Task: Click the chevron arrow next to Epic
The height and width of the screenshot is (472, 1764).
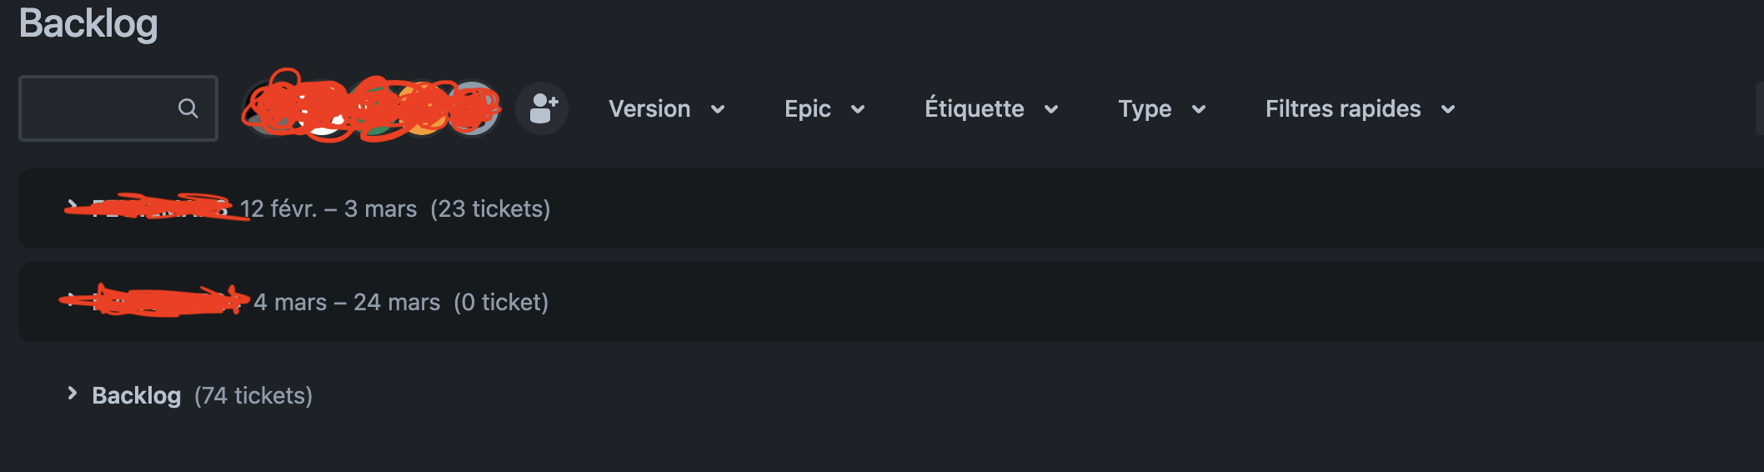Action: click(x=858, y=109)
